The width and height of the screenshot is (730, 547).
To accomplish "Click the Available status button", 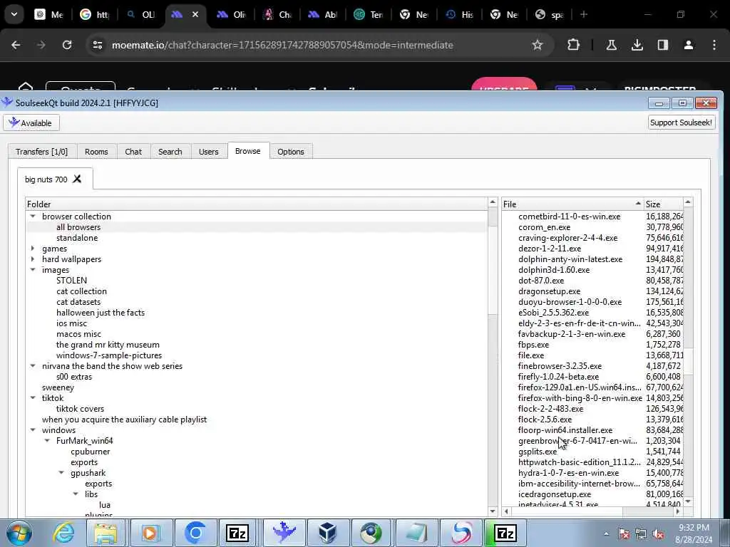I will [x=31, y=123].
